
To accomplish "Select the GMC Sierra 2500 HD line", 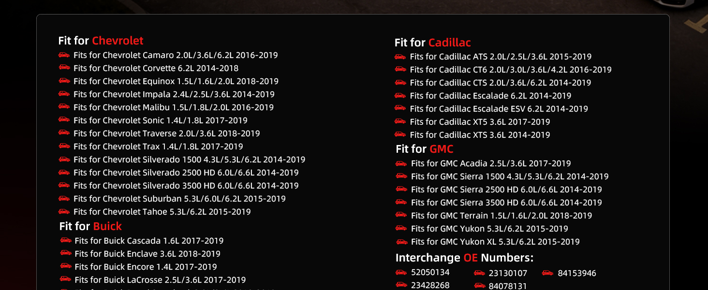I will pyautogui.click(x=506, y=189).
